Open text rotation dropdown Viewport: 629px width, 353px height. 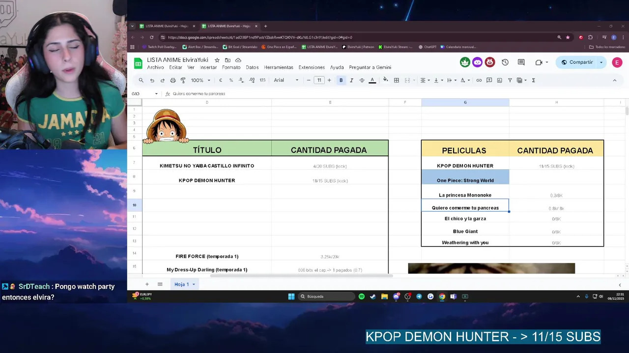464,80
